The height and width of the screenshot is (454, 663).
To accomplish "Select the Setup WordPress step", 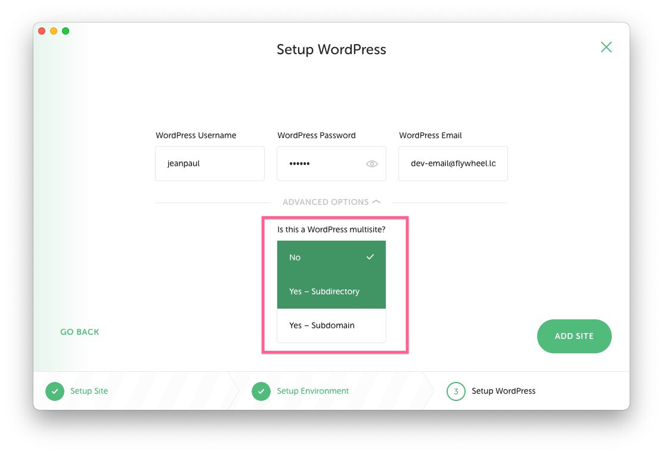I will [503, 391].
